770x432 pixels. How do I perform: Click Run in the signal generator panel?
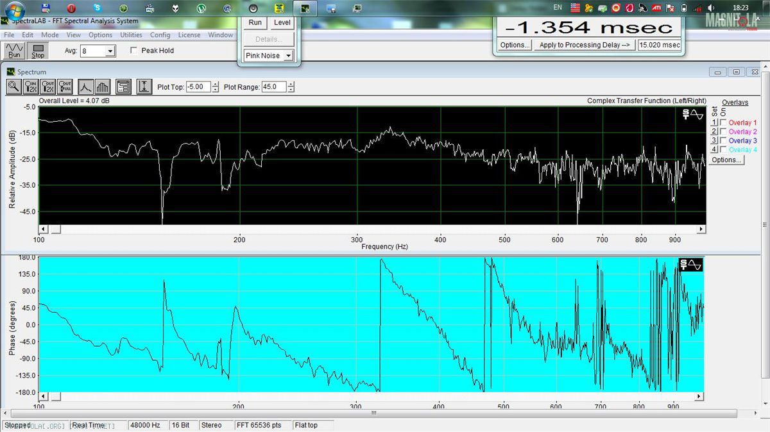(255, 22)
